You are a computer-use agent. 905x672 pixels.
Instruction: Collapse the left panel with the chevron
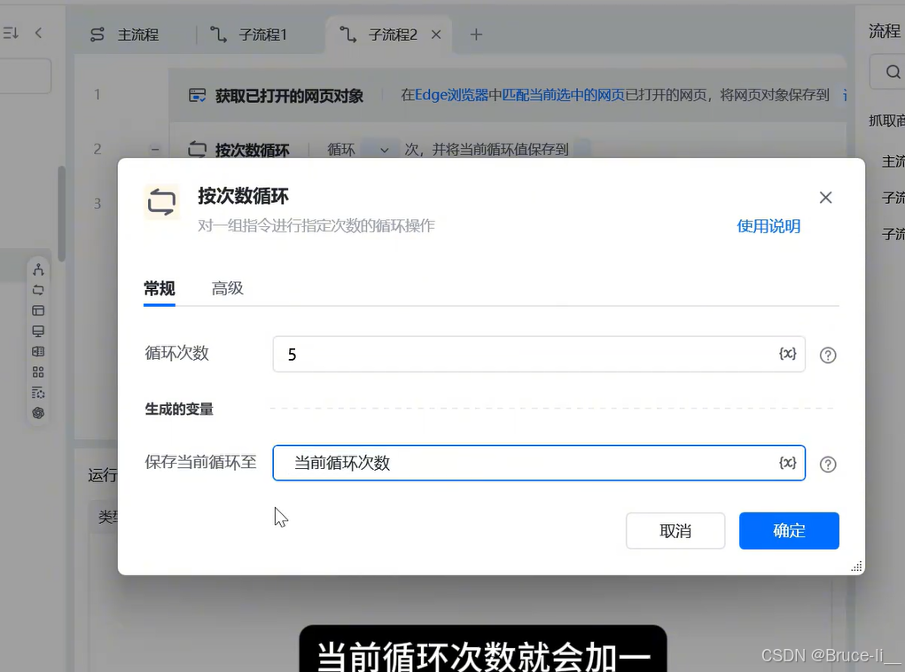coord(38,33)
